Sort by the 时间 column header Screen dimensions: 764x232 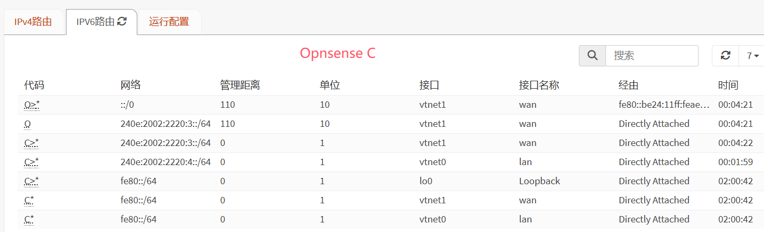pos(728,85)
